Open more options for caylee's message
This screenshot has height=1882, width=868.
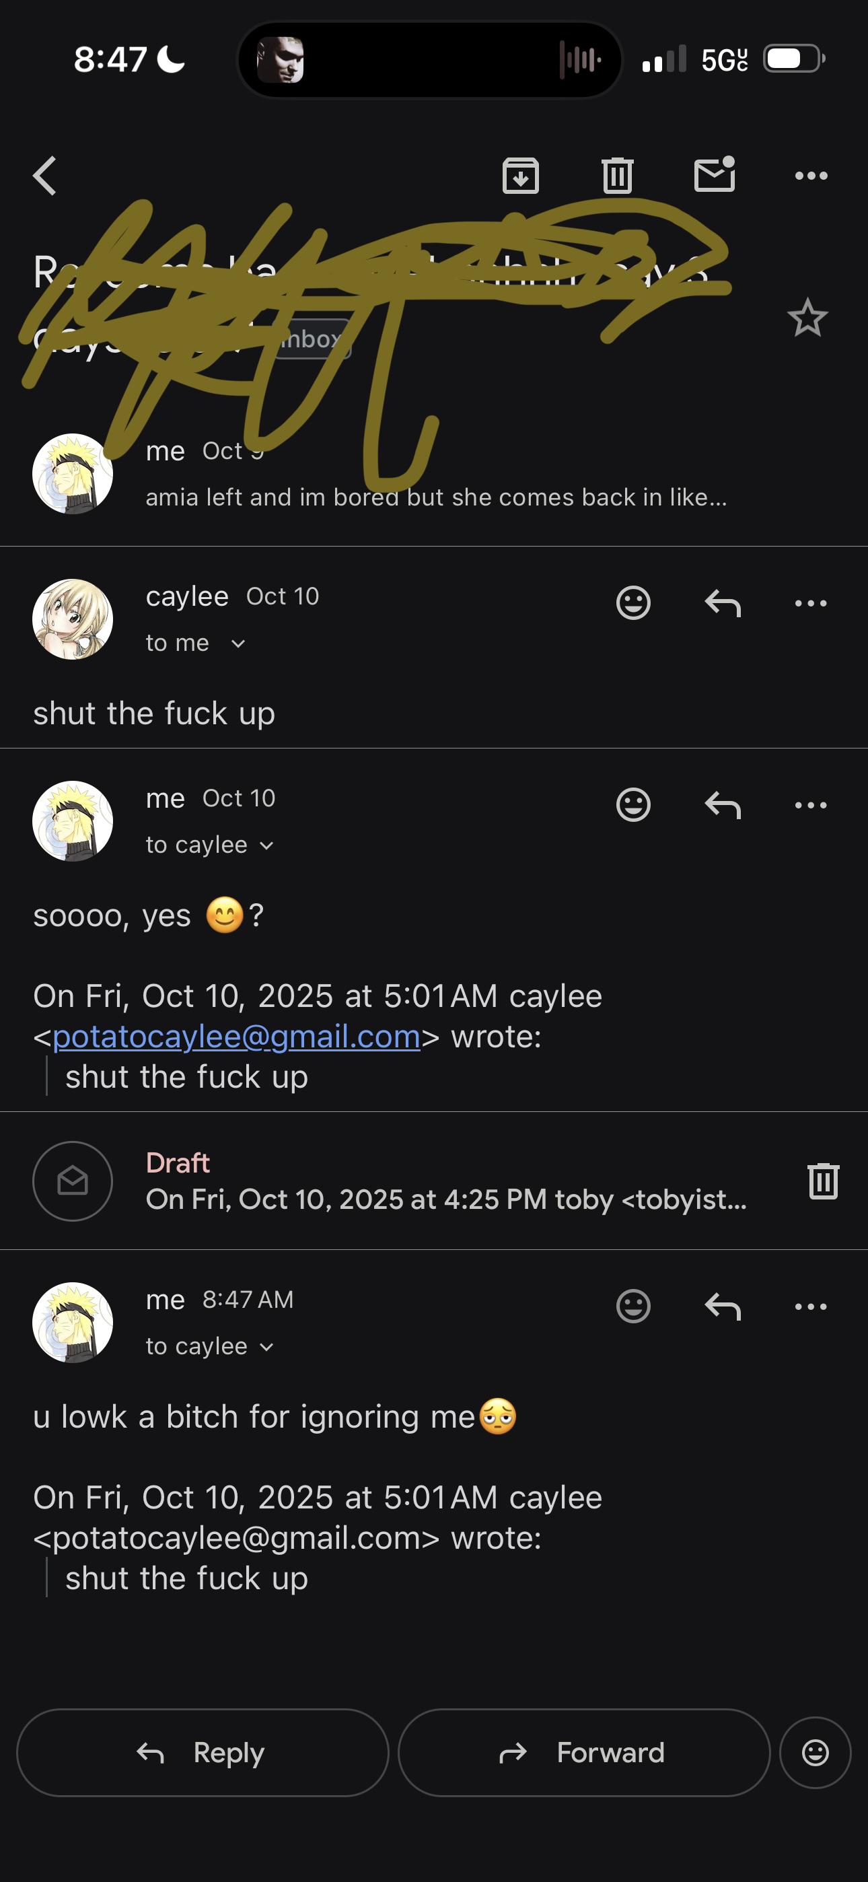tap(810, 604)
